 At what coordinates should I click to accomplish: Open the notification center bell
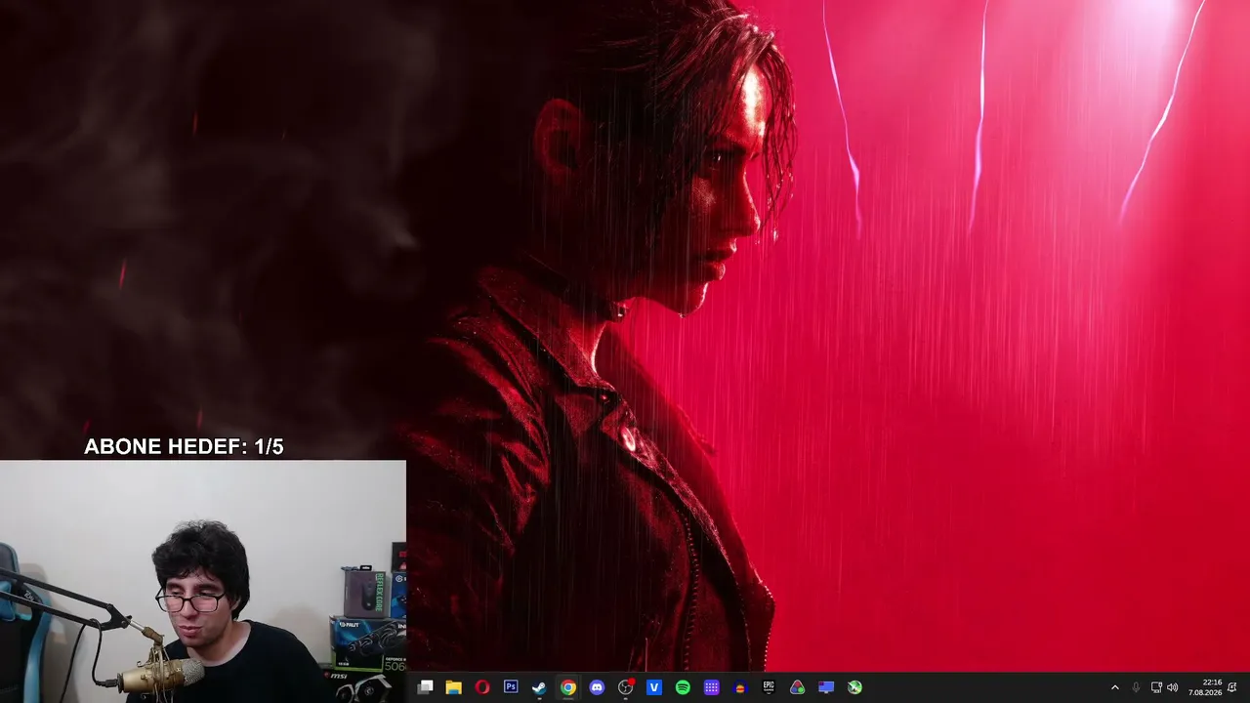click(x=1232, y=687)
